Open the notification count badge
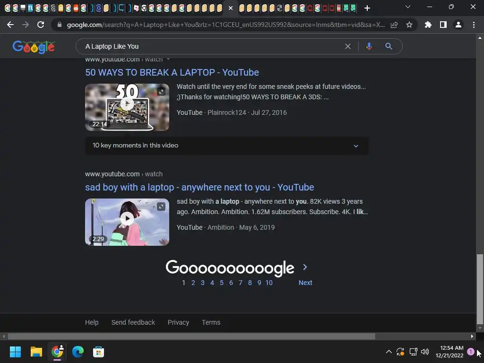 470,352
